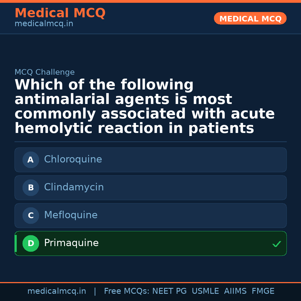Click the green bar left of Primaquine

[x=16, y=243]
